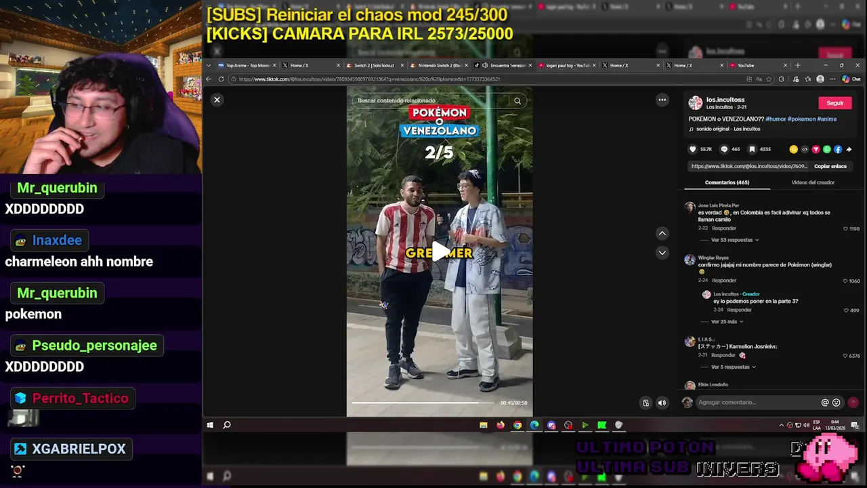Image resolution: width=867 pixels, height=488 pixels.
Task: Click the Seguir follow button
Action: pyautogui.click(x=835, y=103)
